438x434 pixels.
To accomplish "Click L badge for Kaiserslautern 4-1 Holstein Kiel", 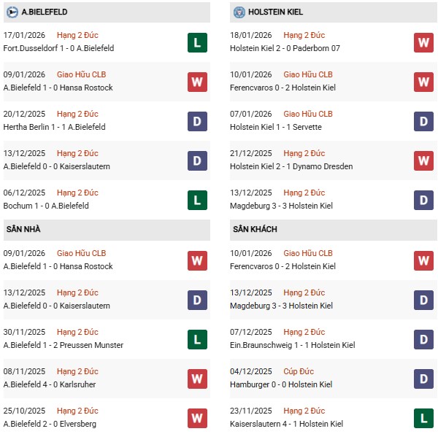I will pyautogui.click(x=423, y=418).
